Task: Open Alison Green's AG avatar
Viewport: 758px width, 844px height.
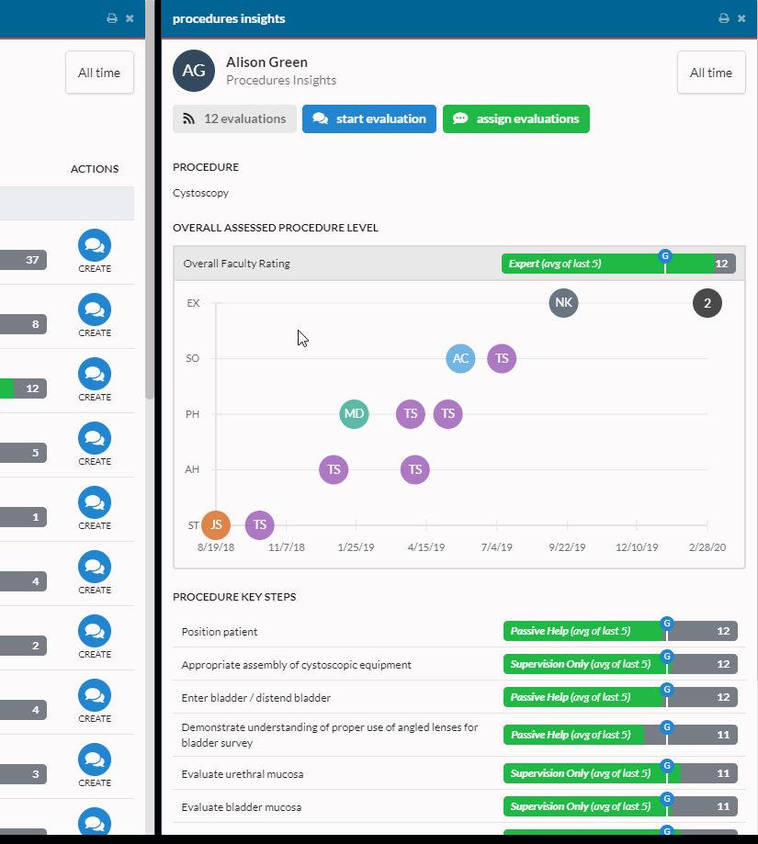Action: 194,71
